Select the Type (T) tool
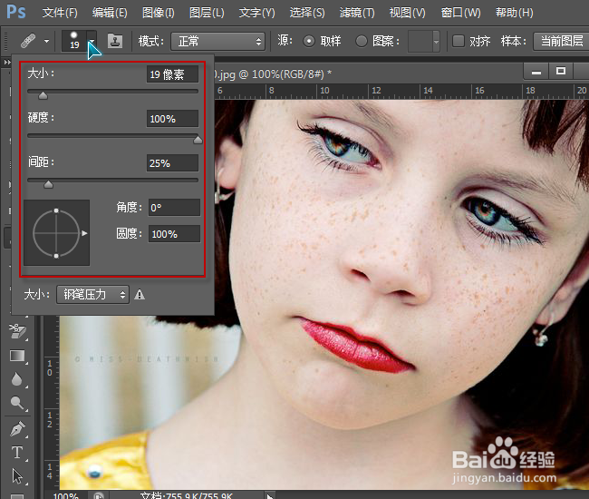The width and height of the screenshot is (589, 499). [17, 453]
